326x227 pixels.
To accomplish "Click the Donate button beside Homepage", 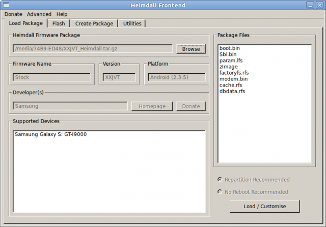I will (191, 106).
